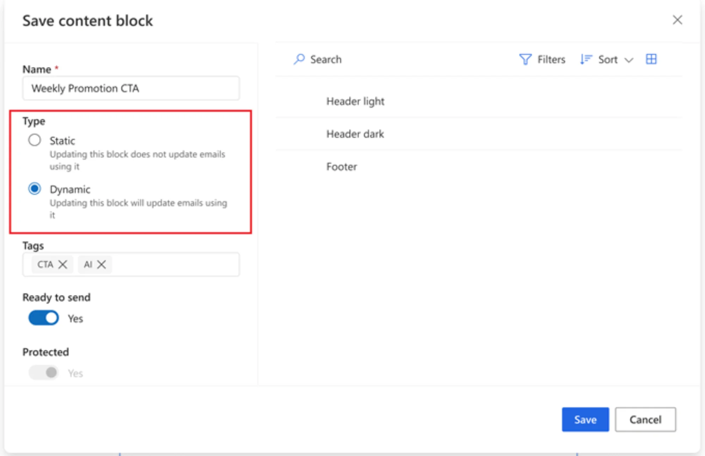Cancel saving the content block
This screenshot has width=705, height=456.
pyautogui.click(x=645, y=419)
